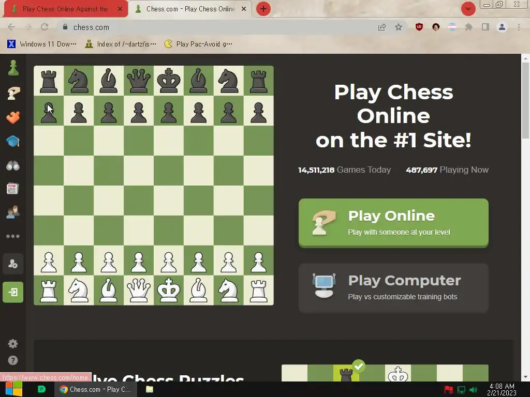Toggle the browser side panel icon
This screenshot has height=397, width=530.
485,27
